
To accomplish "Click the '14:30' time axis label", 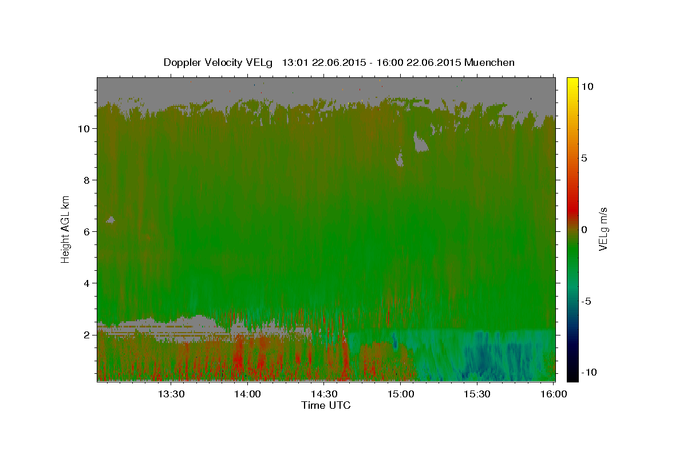I will (x=323, y=394).
